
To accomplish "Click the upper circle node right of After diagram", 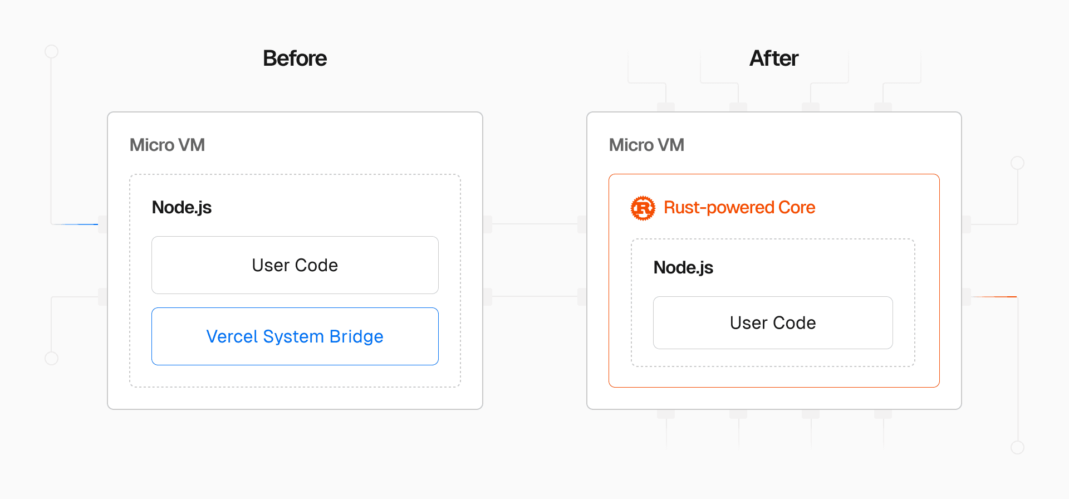I will pyautogui.click(x=1017, y=163).
